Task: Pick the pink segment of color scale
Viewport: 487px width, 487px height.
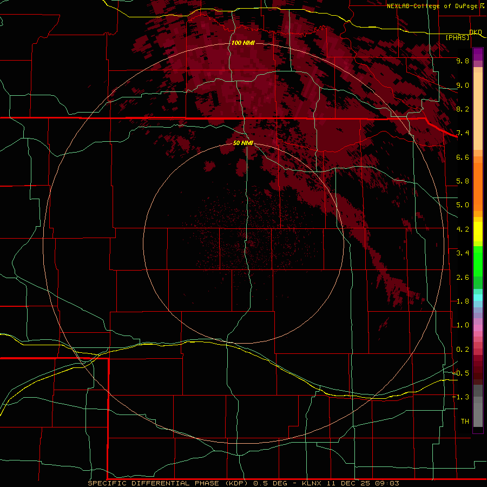Action: point(478,328)
